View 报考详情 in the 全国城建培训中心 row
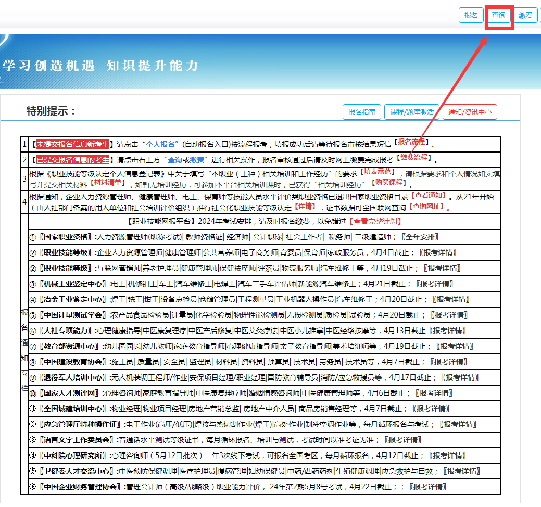 tap(431, 409)
